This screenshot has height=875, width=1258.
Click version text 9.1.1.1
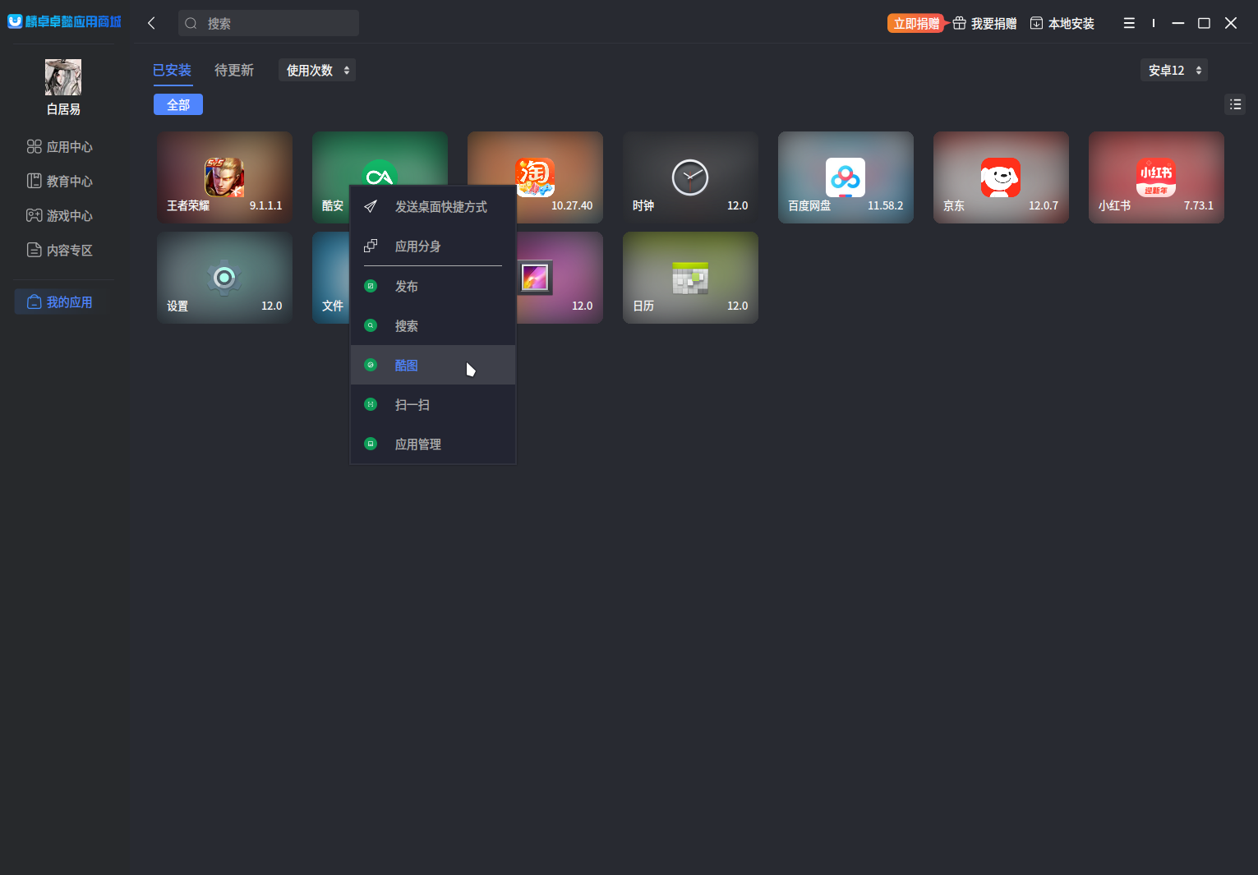coord(265,206)
